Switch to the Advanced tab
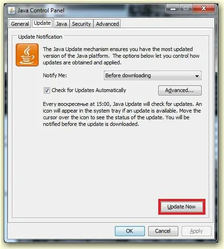Screen dimensions: 224x249 pos(107,24)
